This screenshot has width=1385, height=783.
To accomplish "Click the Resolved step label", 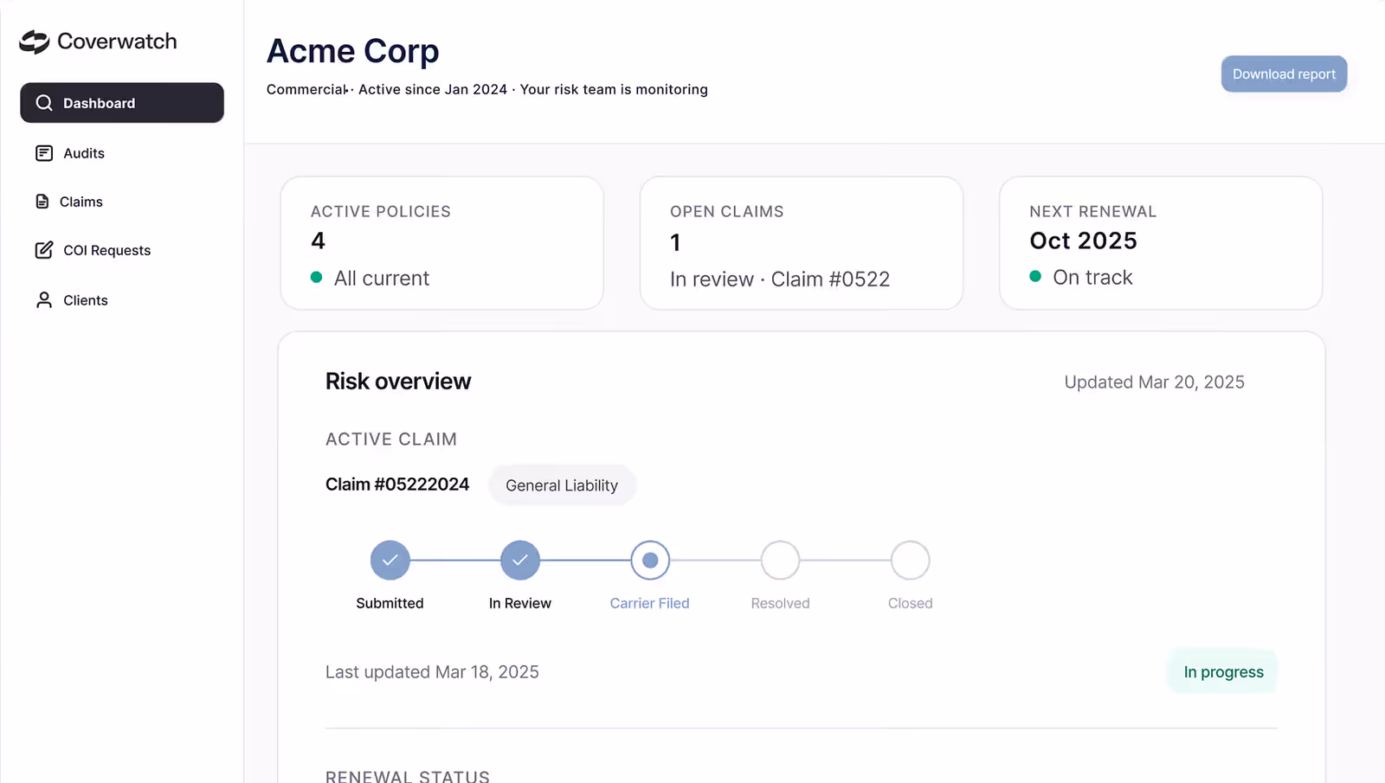I will (x=780, y=603).
